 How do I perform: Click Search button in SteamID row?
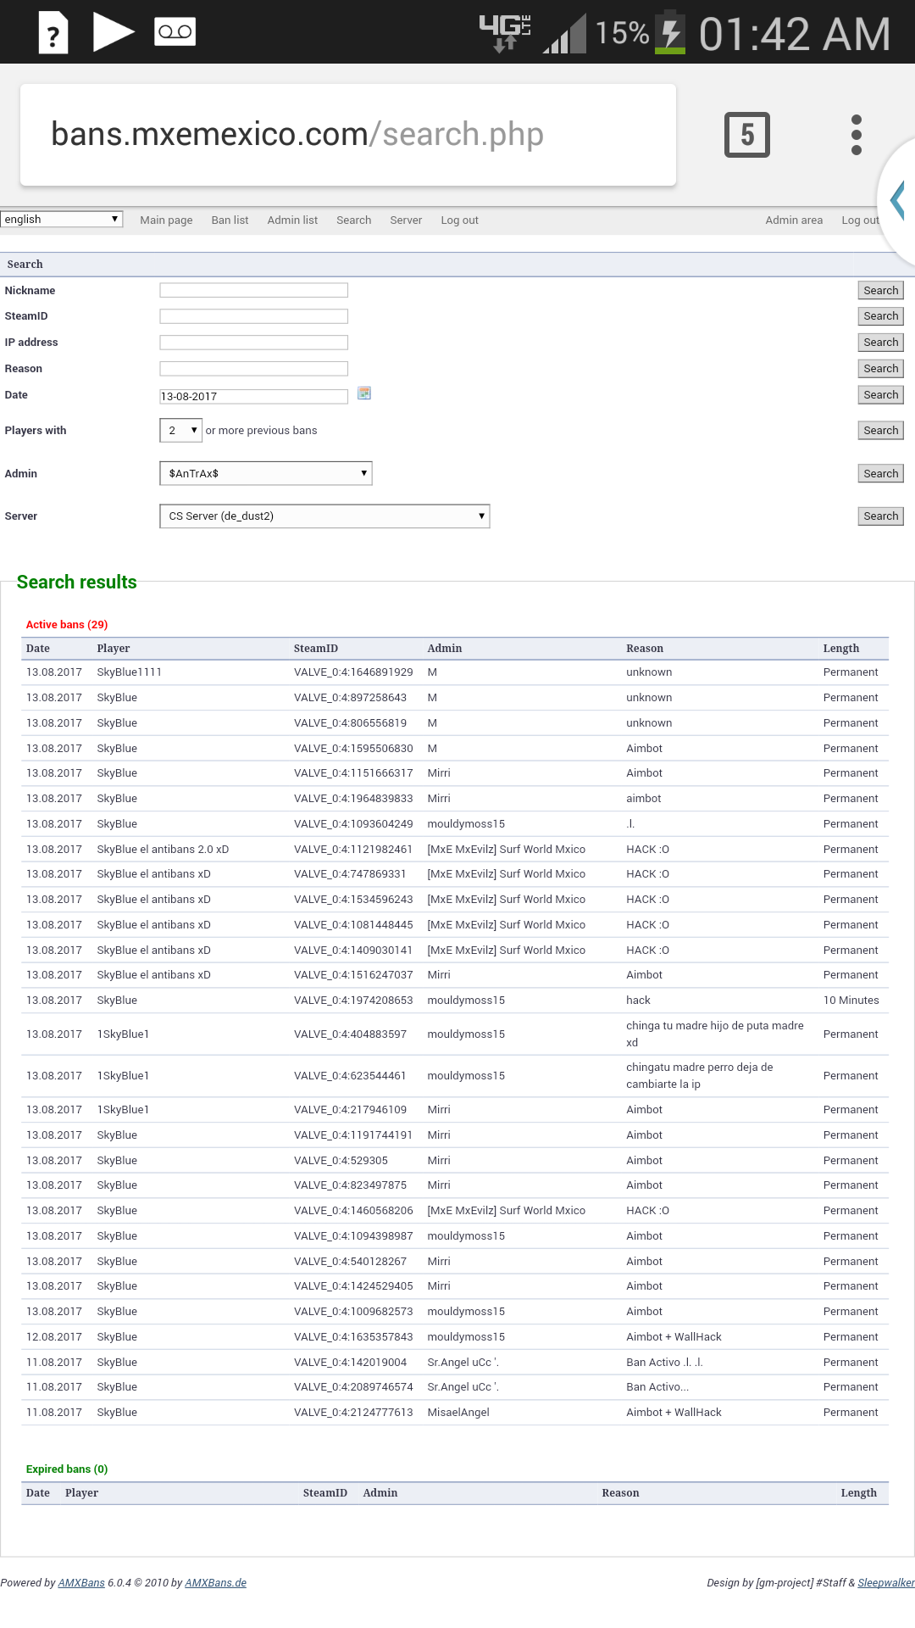click(x=881, y=316)
